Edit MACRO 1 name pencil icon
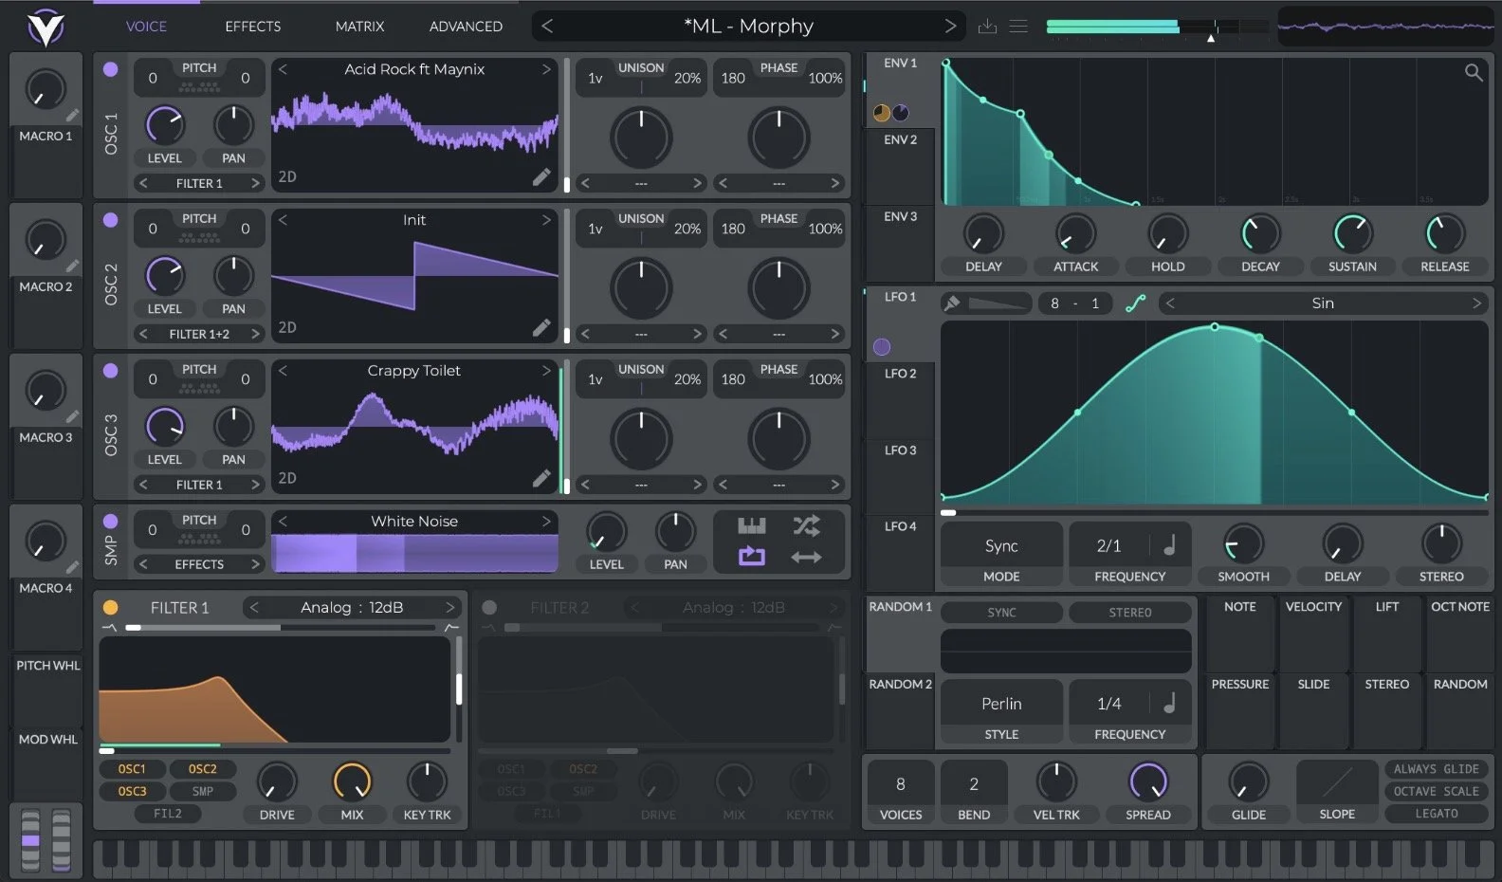Viewport: 1502px width, 882px height. [73, 116]
